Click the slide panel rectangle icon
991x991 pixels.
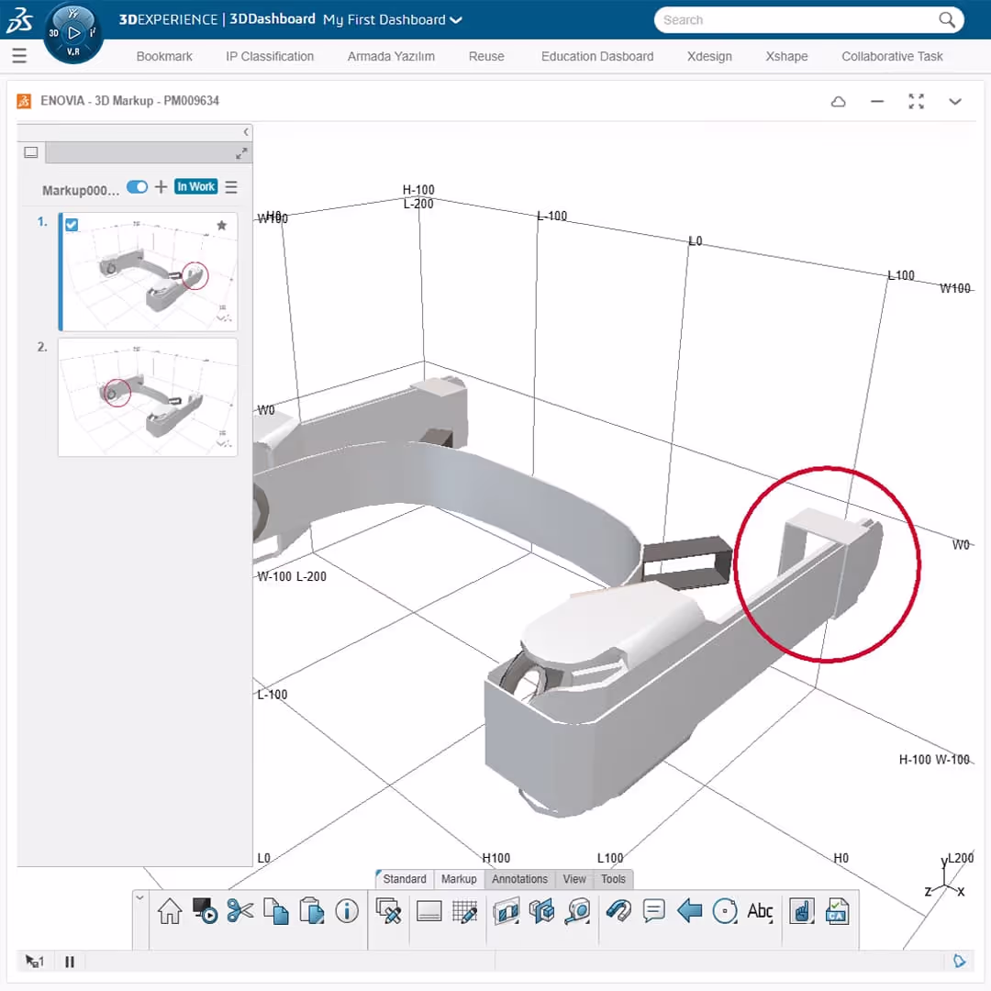pos(429,911)
